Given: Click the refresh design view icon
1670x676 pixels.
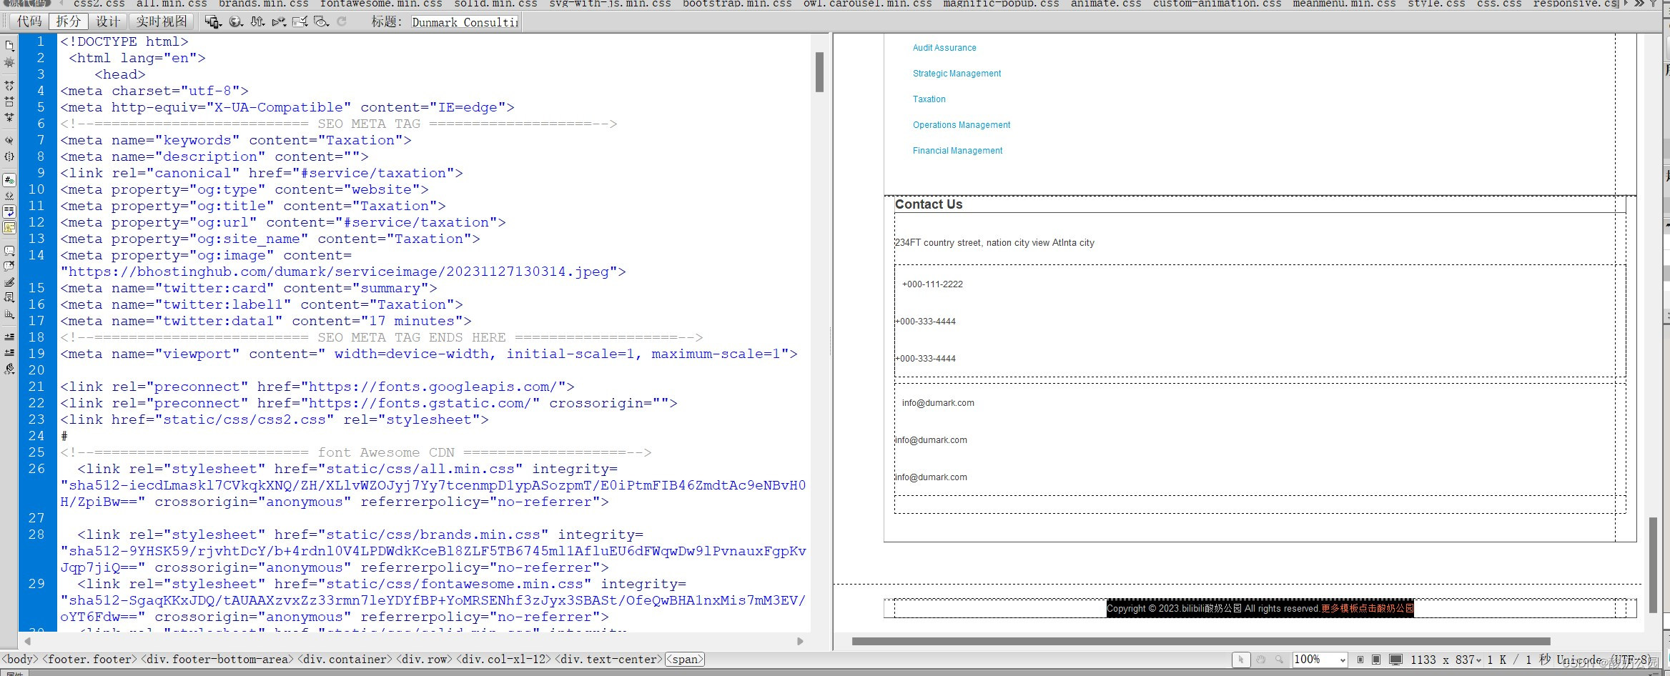Looking at the screenshot, I should tap(342, 21).
